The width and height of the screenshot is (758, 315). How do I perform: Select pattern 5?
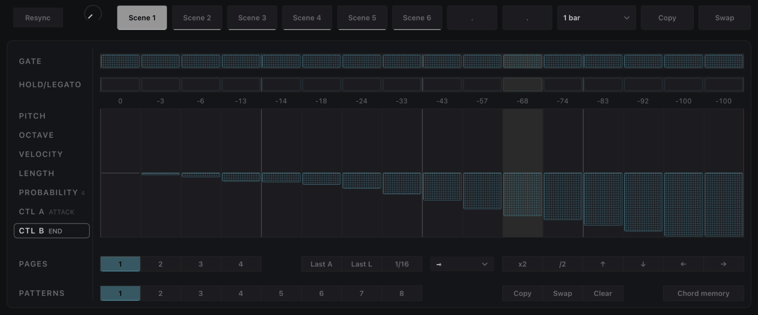(281, 293)
